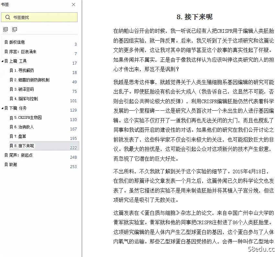
Task: Select the 上篇 工具 bookmark
Action: (18, 61)
